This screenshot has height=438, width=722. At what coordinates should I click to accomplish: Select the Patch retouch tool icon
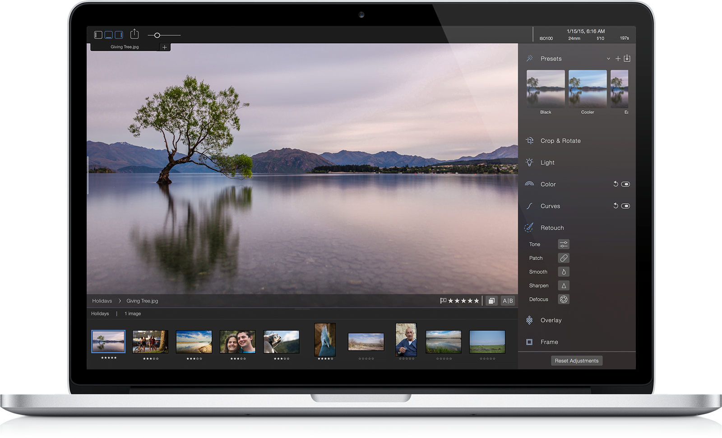564,258
